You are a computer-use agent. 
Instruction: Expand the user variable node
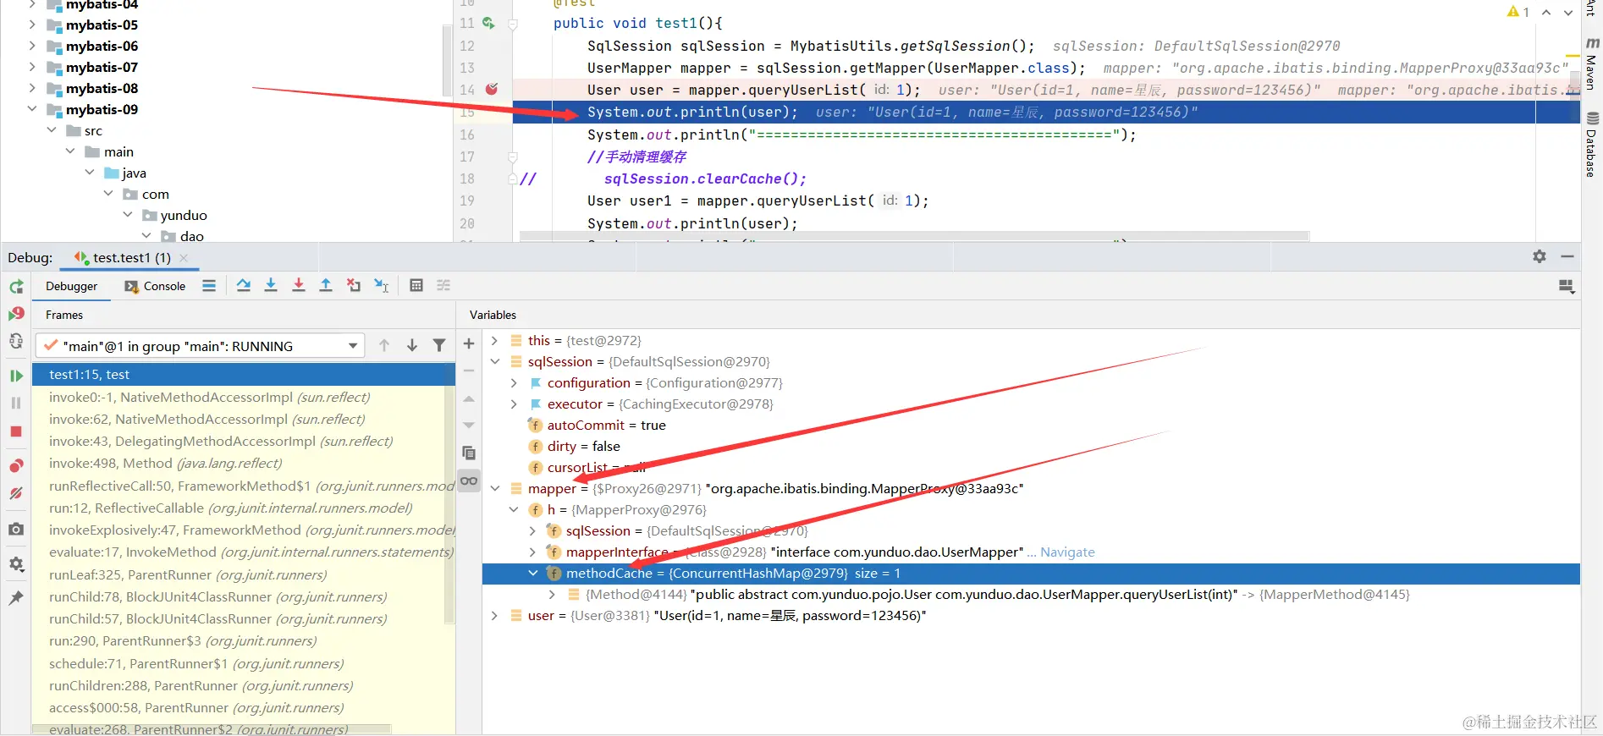[x=495, y=616]
